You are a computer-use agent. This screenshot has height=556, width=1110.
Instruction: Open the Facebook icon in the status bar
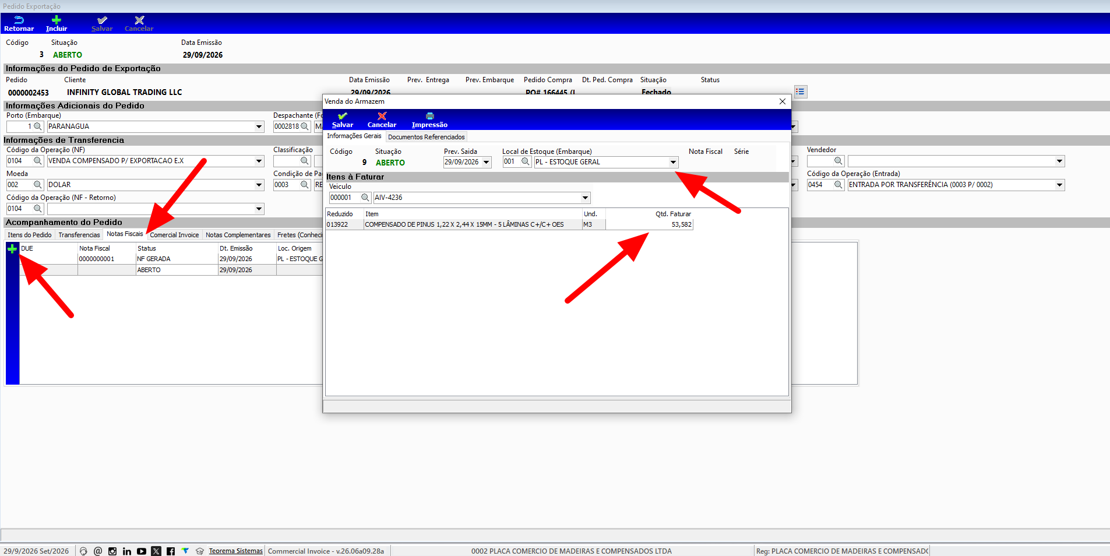[x=171, y=551]
